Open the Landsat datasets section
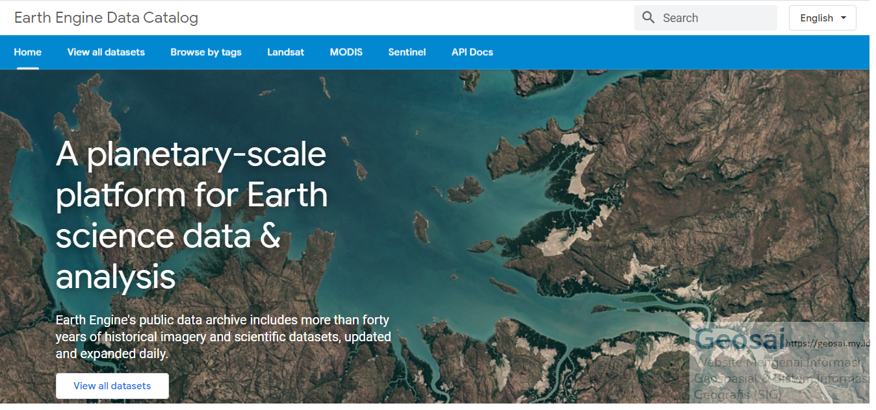 point(285,52)
